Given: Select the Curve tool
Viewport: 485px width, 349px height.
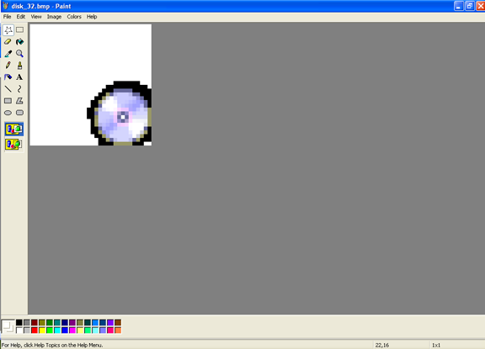Looking at the screenshot, I should pyautogui.click(x=20, y=89).
